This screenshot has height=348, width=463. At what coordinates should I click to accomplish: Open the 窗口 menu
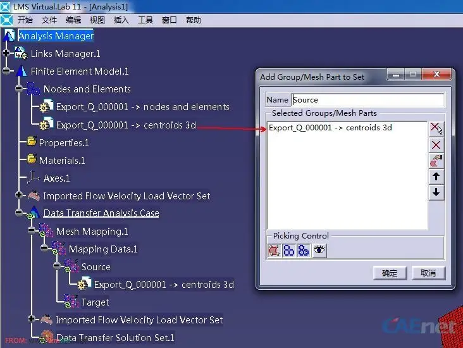[x=169, y=20]
